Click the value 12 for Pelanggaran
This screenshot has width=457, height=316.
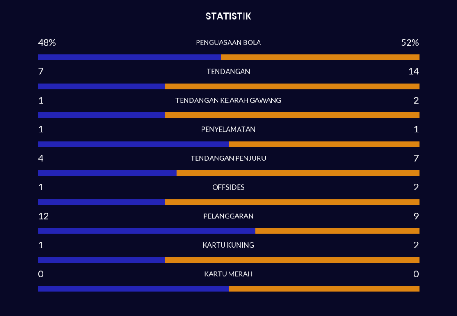(43, 216)
